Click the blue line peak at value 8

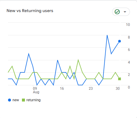pyautogui.click(x=107, y=35)
